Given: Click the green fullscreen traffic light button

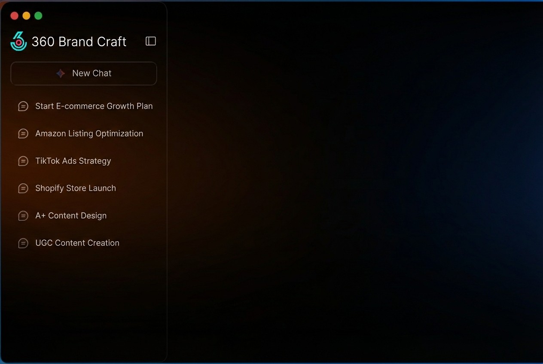Looking at the screenshot, I should 38,15.
